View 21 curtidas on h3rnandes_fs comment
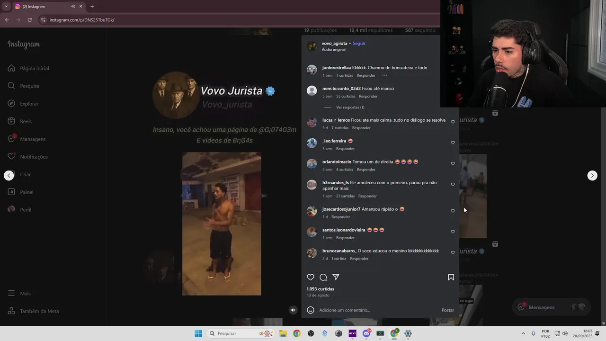Image resolution: width=606 pixels, height=341 pixels. [x=345, y=196]
